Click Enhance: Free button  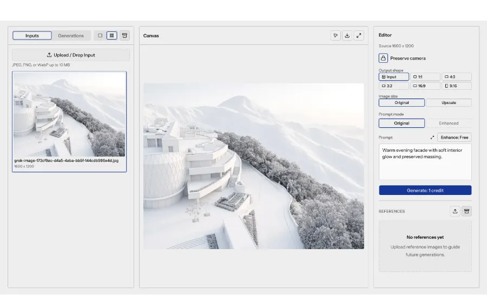[455, 138]
